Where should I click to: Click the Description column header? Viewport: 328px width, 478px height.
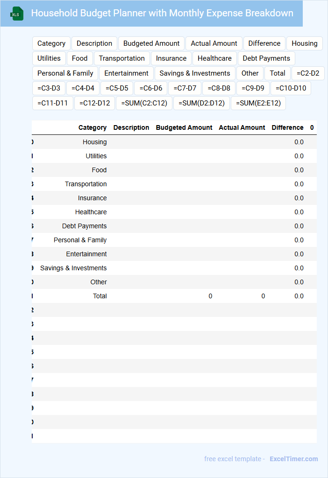click(131, 127)
